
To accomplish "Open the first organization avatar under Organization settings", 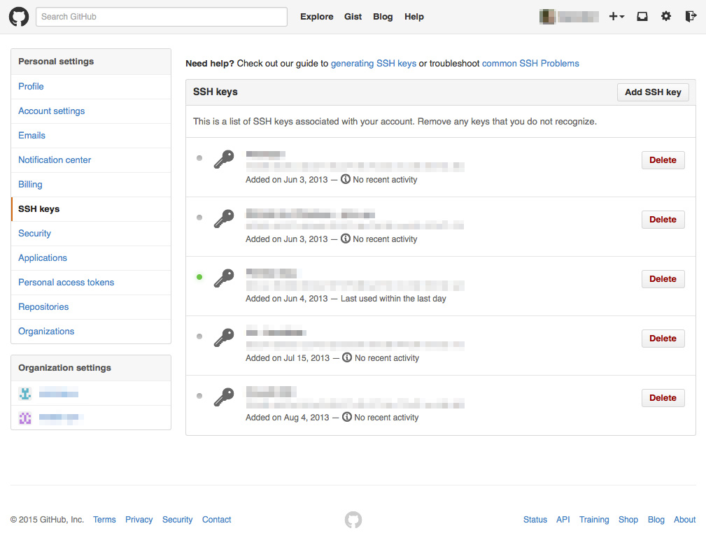I will click(x=25, y=394).
